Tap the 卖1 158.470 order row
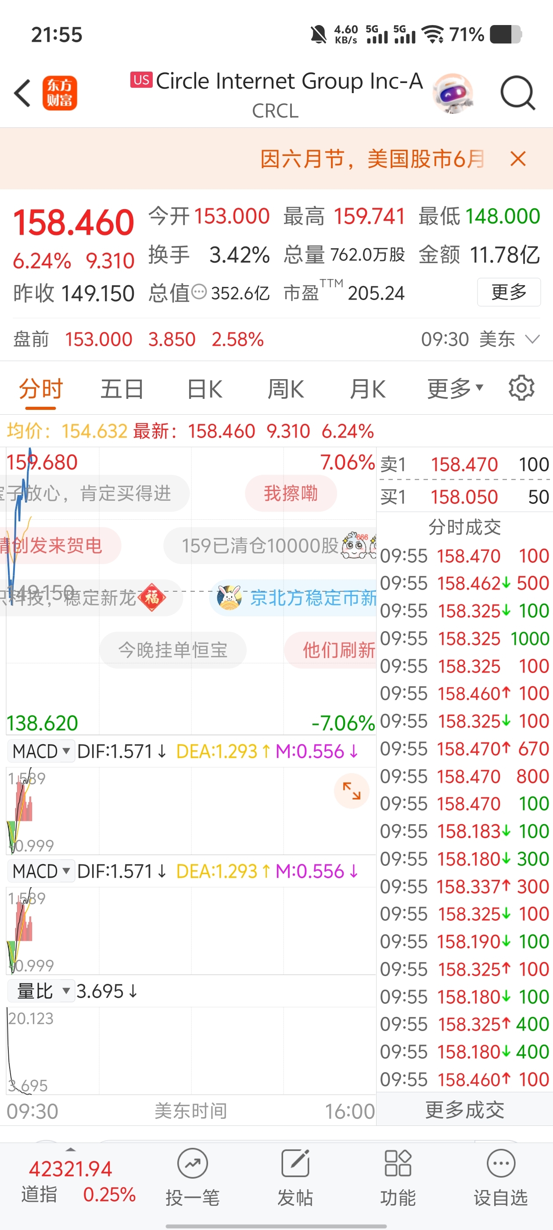This screenshot has height=1230, width=553. 465,464
